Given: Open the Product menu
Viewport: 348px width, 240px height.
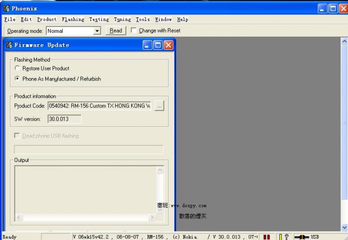Looking at the screenshot, I should [x=47, y=19].
